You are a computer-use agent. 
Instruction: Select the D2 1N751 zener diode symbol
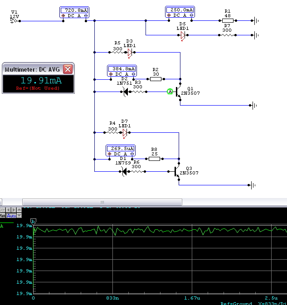click(x=126, y=92)
